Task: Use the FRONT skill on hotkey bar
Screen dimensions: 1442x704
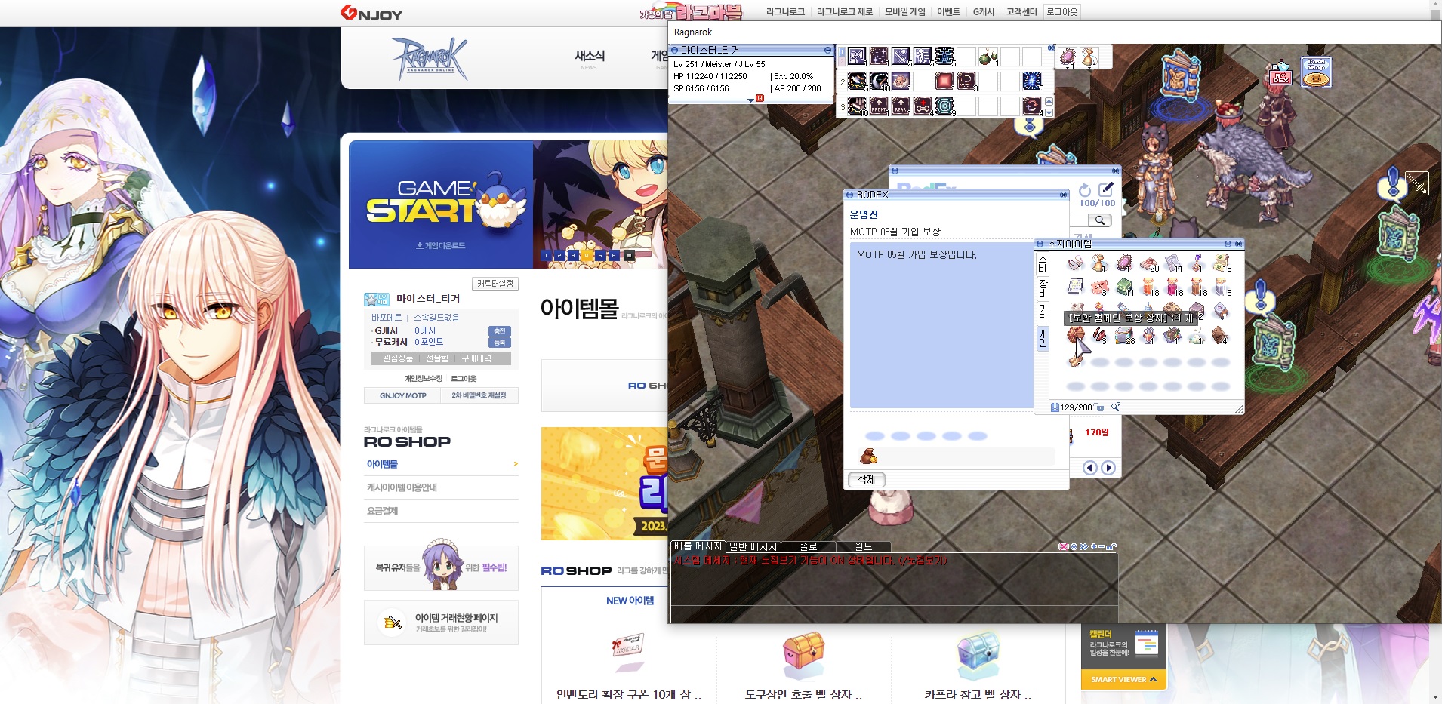Action: 879,106
